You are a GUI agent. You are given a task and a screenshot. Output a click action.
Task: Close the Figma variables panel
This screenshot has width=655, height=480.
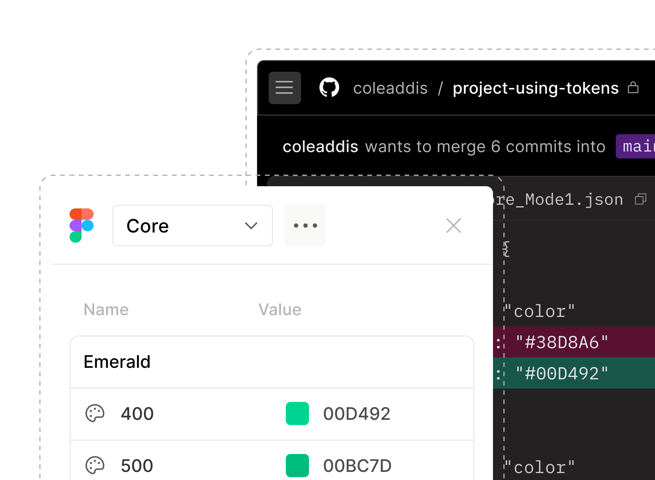tap(453, 226)
